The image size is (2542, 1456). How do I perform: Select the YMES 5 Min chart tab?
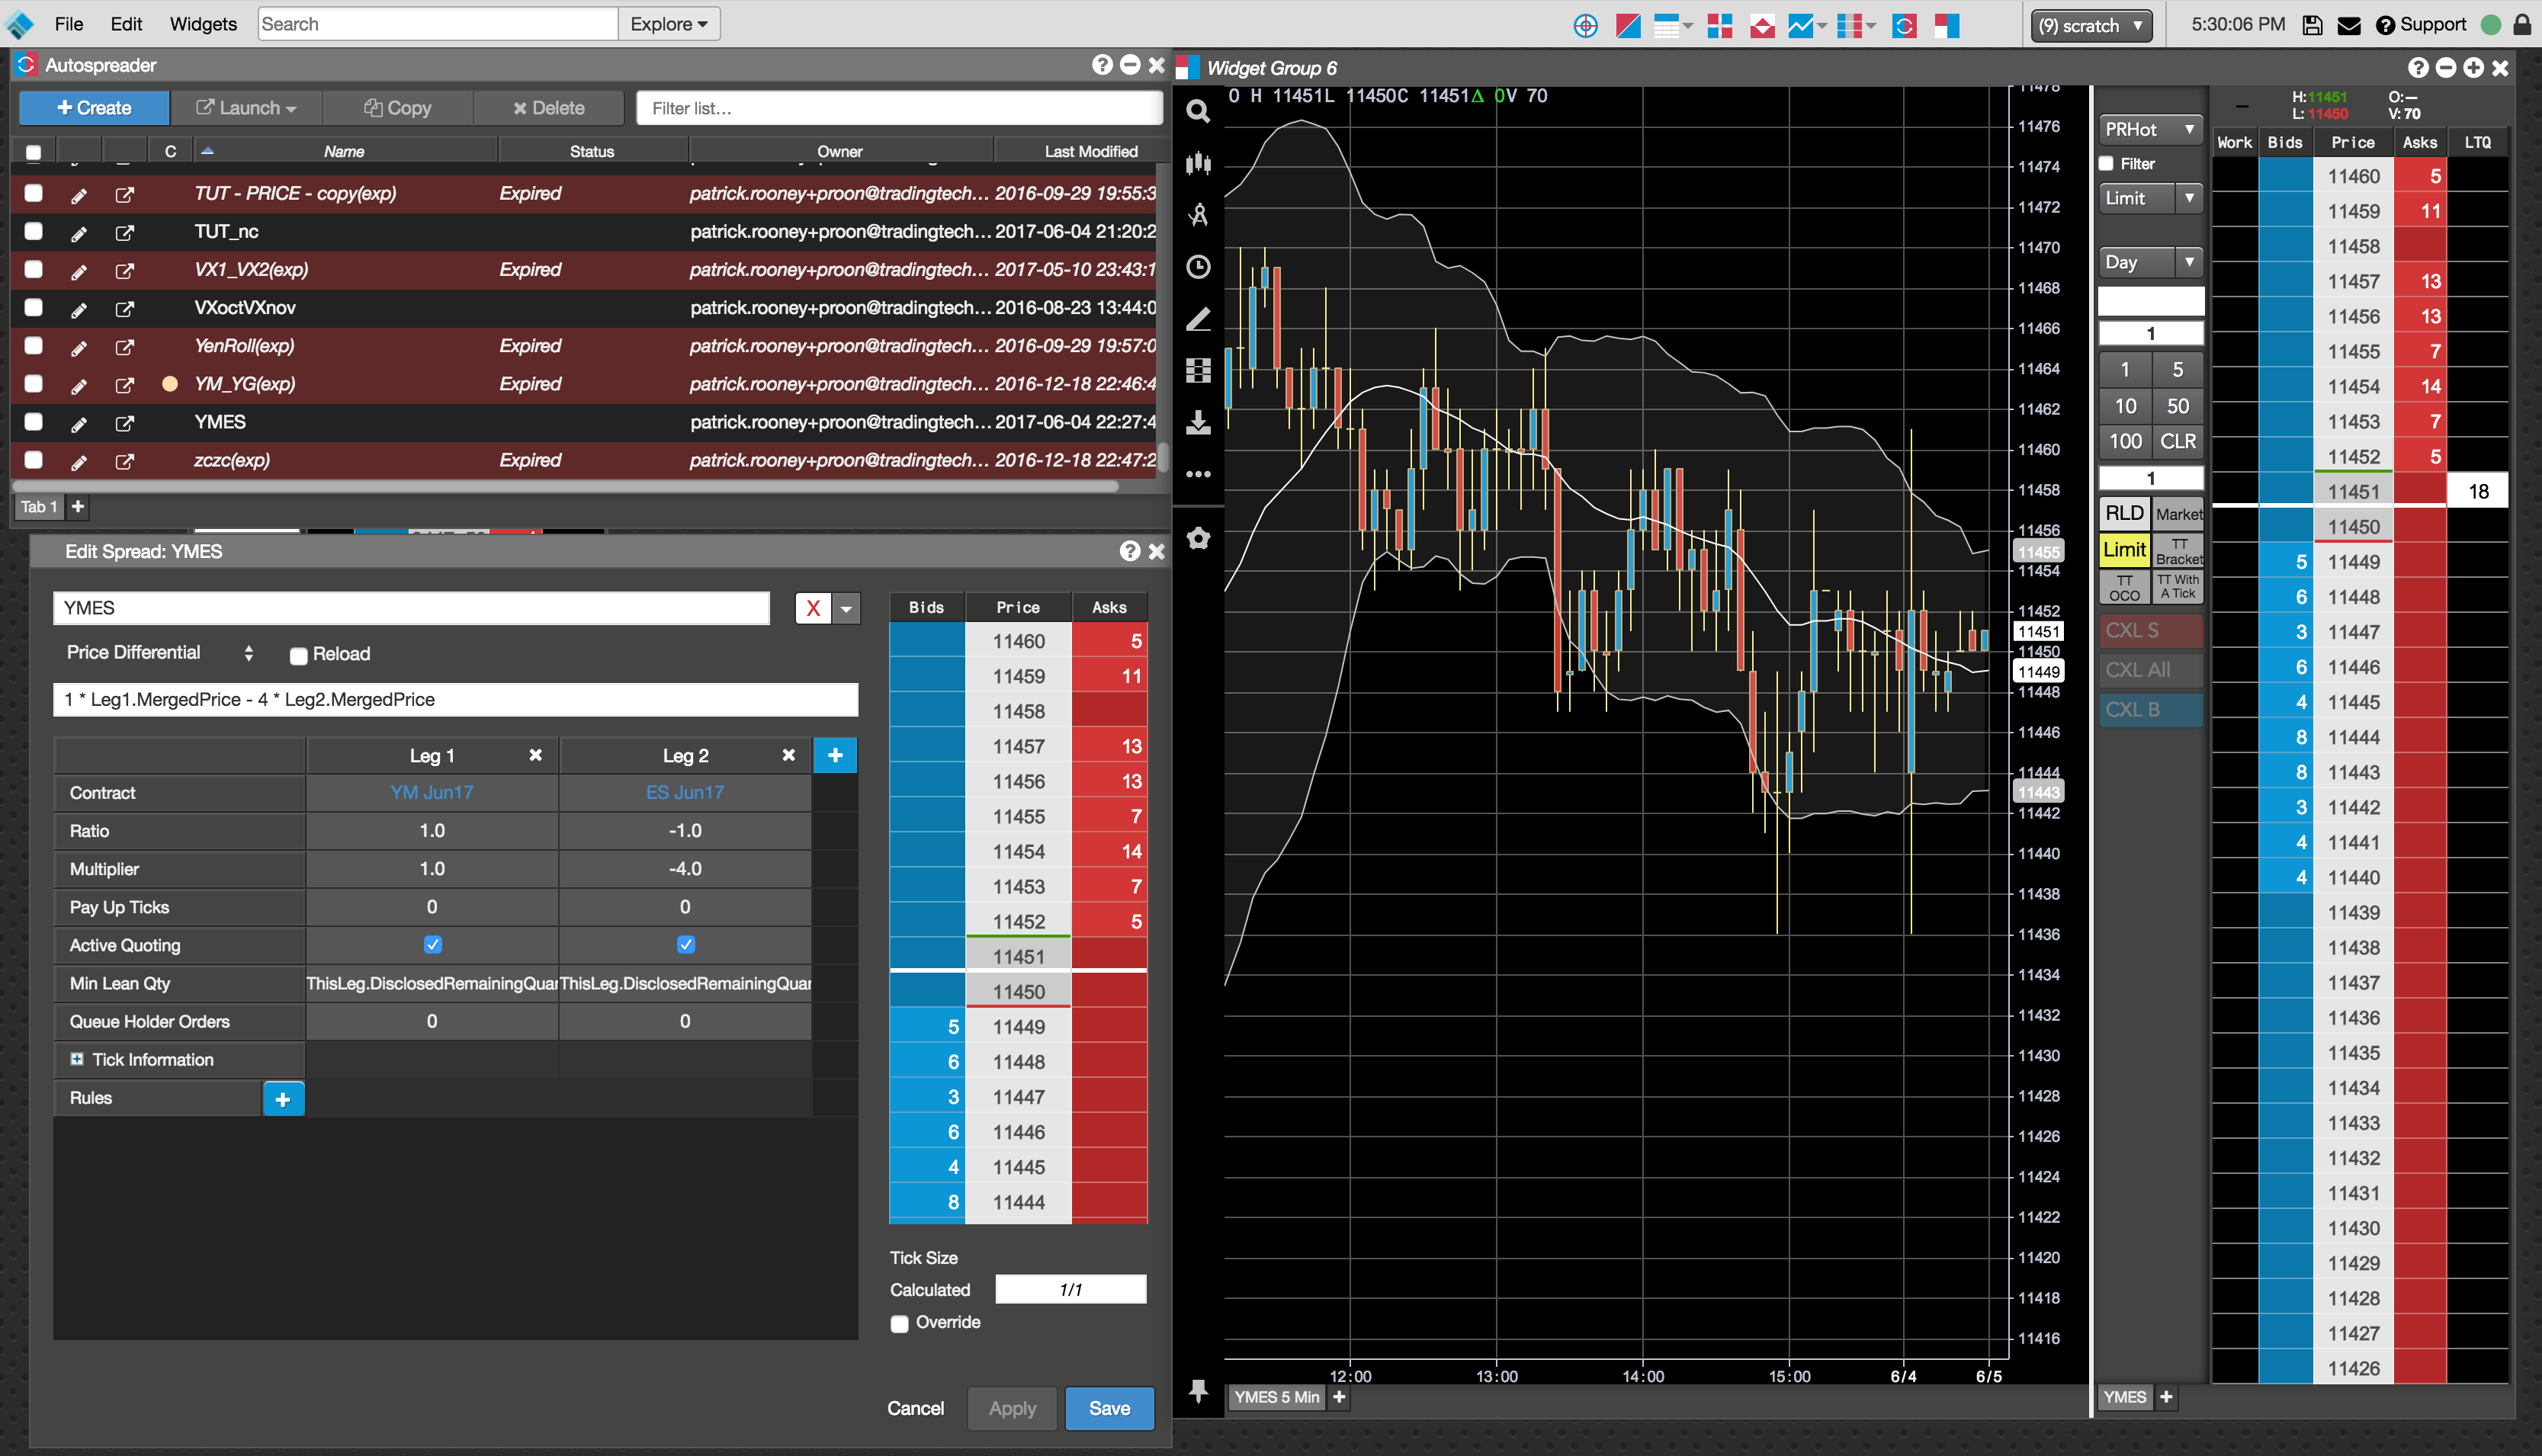point(1276,1397)
